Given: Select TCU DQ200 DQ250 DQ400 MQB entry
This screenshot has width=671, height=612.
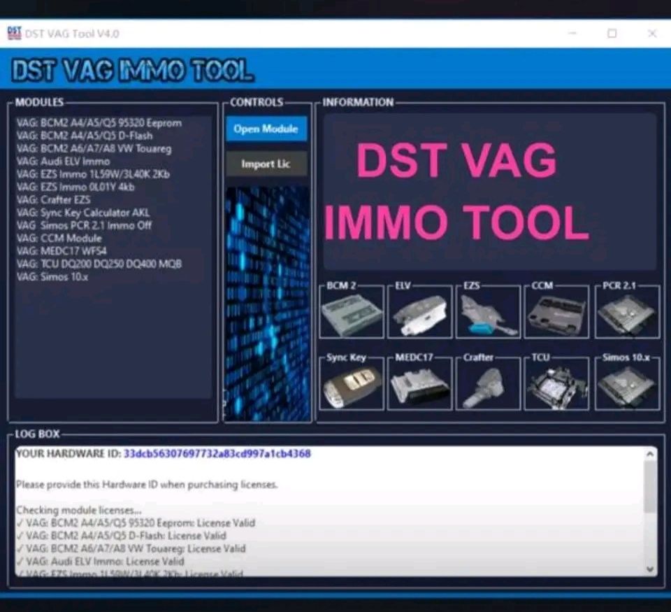Looking at the screenshot, I should pos(99,264).
